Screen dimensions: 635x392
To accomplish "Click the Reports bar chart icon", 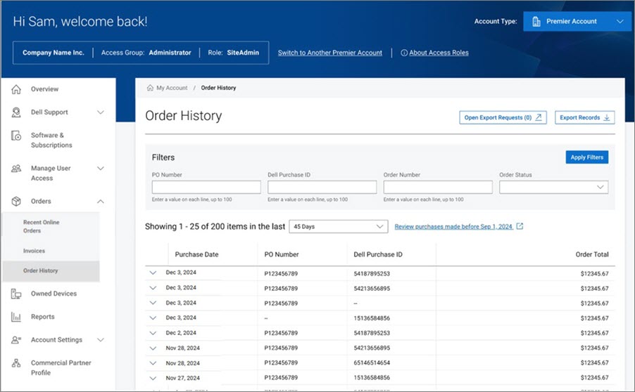I will pos(16,317).
